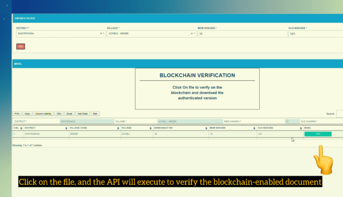The image size is (343, 197).
Task: Export table using CSV button
Action: (59, 114)
